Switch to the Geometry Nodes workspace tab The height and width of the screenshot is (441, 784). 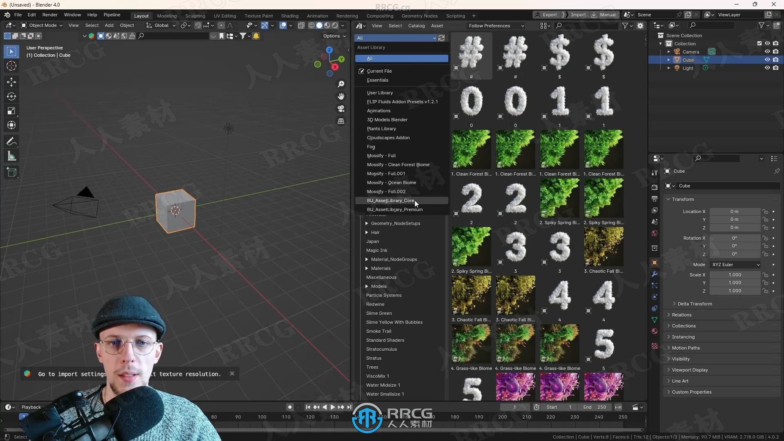pos(419,16)
